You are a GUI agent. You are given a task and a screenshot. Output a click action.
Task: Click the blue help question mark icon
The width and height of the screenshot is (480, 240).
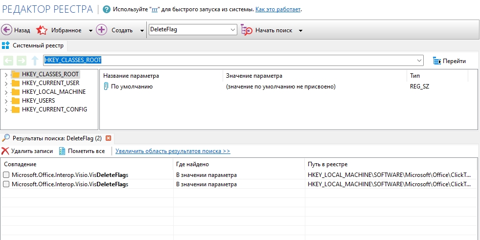click(107, 9)
